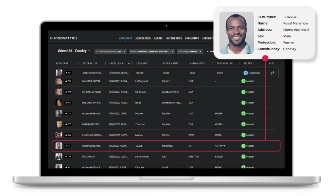Image resolution: width=335 pixels, height=196 pixels.
Task: Open the Investigation tab
Action: tap(174, 39)
